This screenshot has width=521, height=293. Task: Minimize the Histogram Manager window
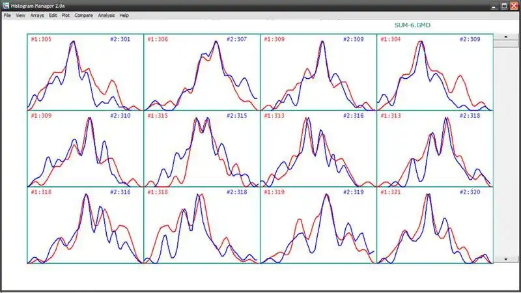coord(494,6)
